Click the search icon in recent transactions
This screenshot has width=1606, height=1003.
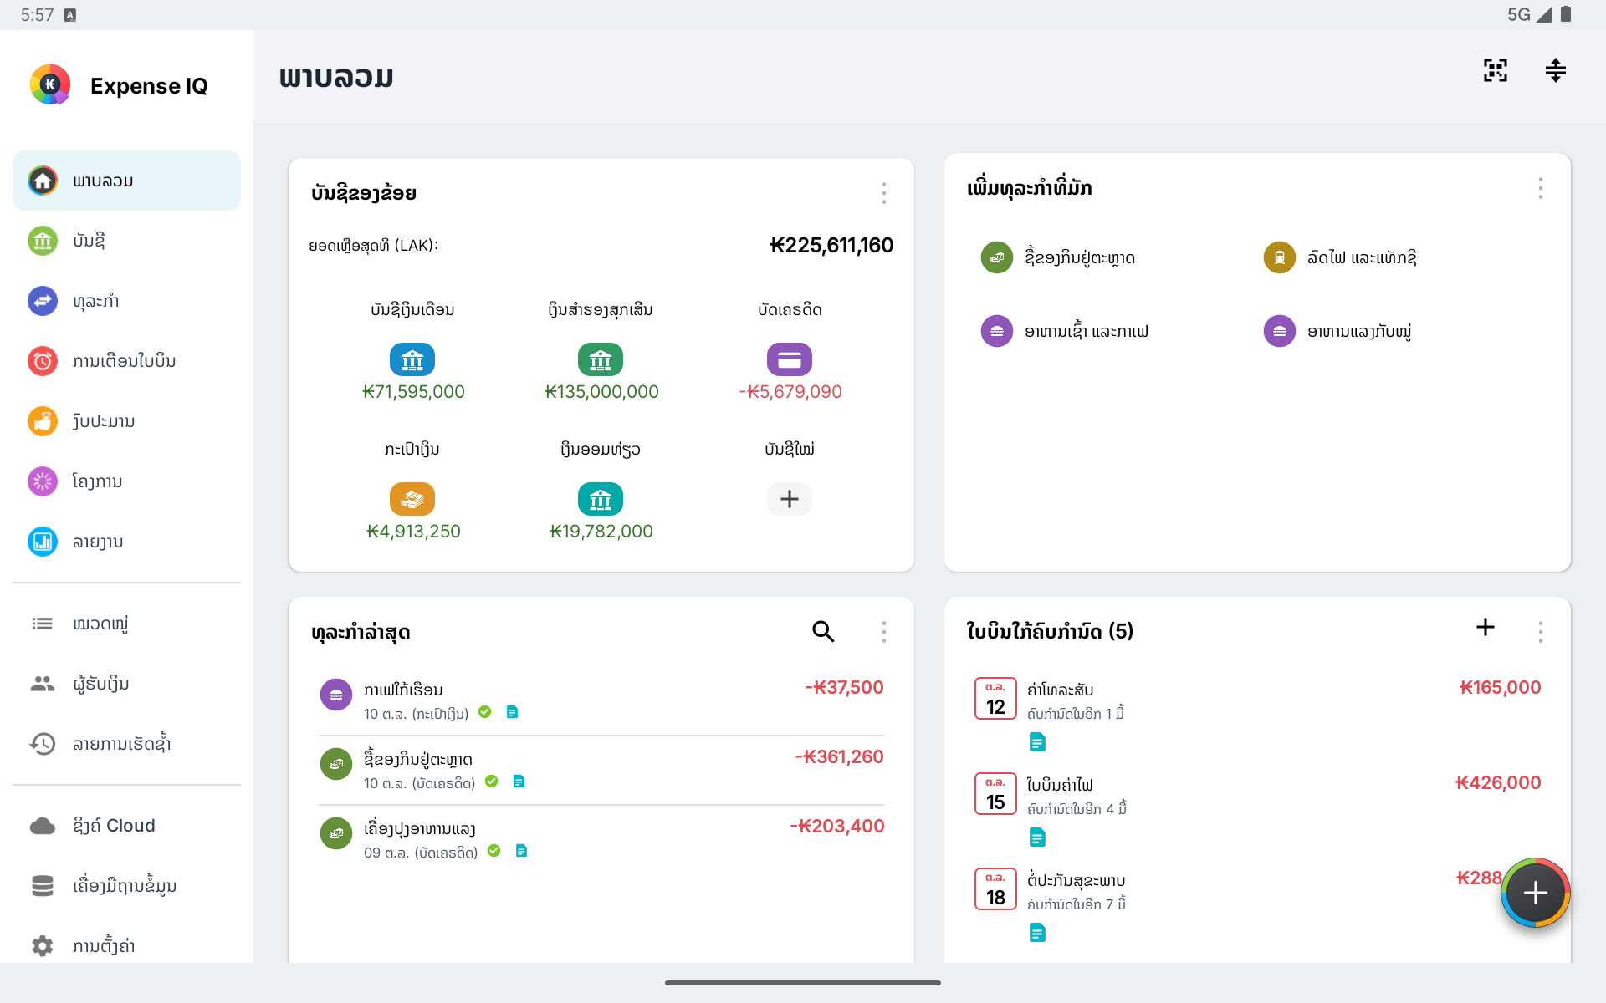(824, 631)
